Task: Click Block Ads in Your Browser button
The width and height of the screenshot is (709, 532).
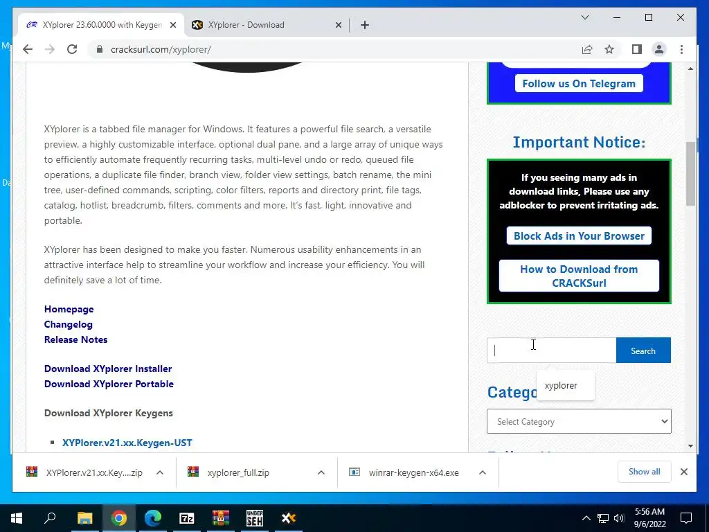Action: point(579,236)
